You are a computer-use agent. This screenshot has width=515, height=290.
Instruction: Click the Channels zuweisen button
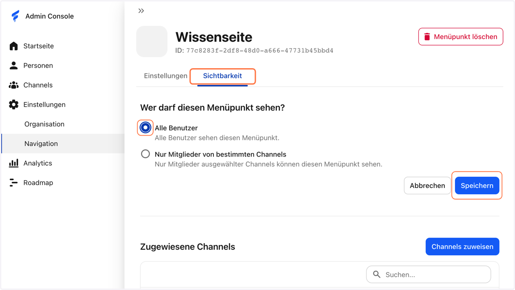[462, 247]
